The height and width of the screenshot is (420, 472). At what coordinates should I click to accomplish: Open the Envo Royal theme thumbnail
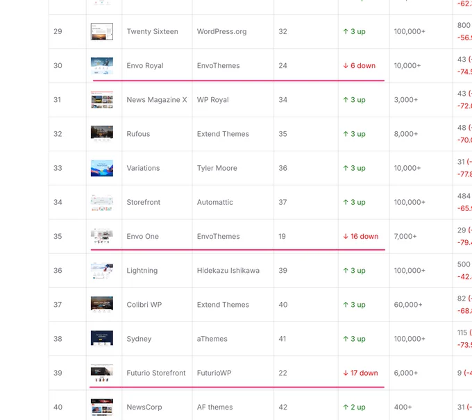point(102,66)
